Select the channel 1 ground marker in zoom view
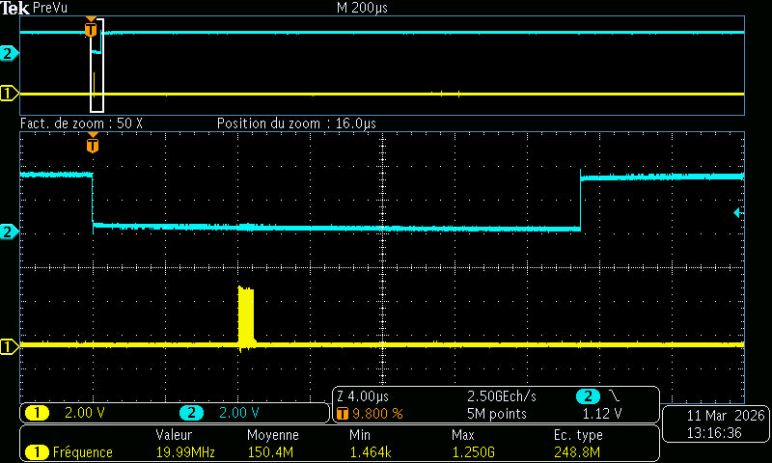 tap(10, 346)
